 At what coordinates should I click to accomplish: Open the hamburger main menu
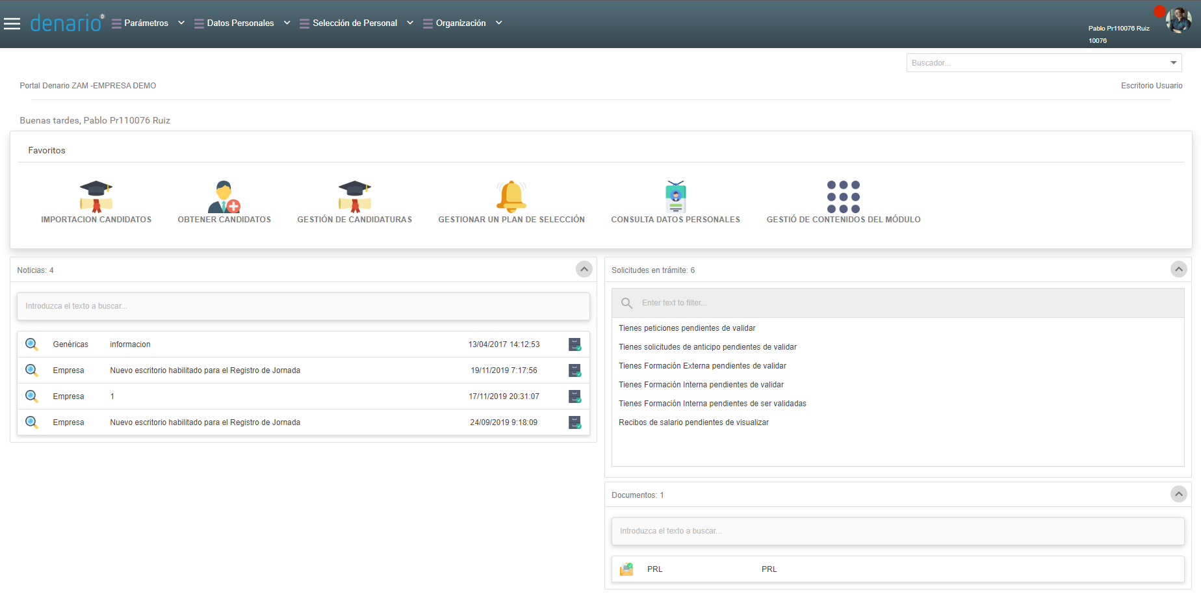[x=12, y=23]
